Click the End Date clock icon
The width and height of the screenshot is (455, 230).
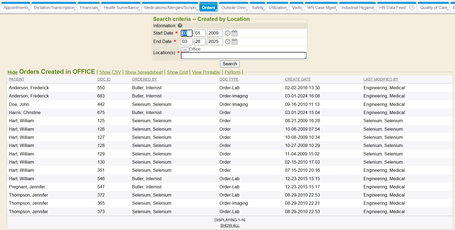[x=227, y=42]
